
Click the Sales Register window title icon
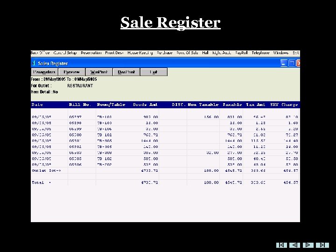(34, 63)
